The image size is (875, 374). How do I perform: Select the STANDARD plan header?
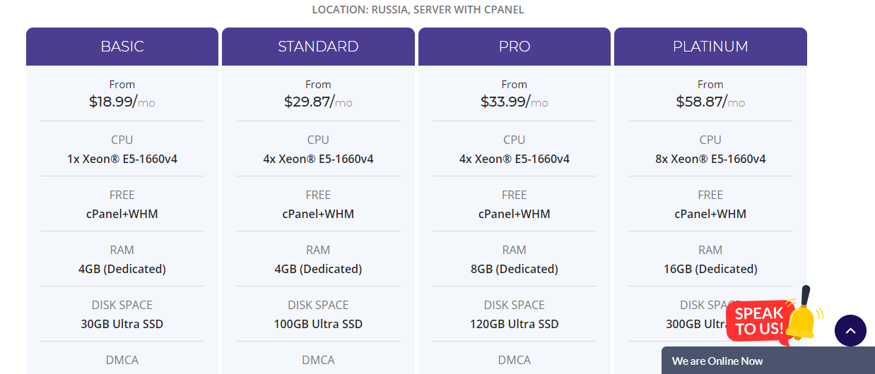coord(318,47)
